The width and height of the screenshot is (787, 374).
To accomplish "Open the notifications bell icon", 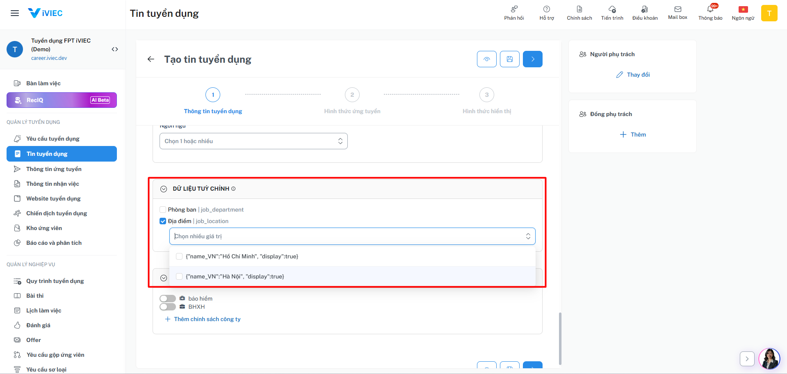I will tap(710, 9).
